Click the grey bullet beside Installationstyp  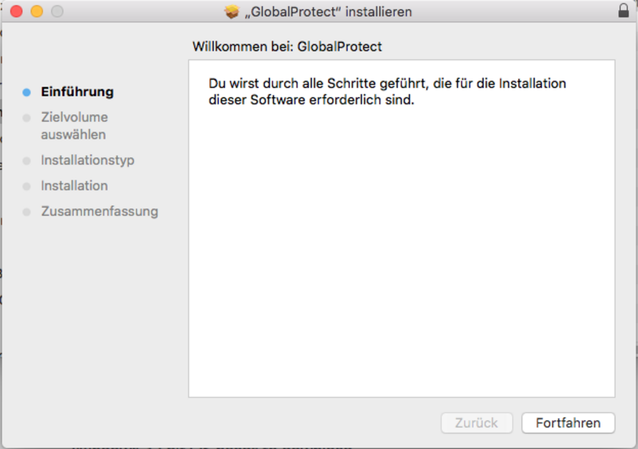(27, 161)
